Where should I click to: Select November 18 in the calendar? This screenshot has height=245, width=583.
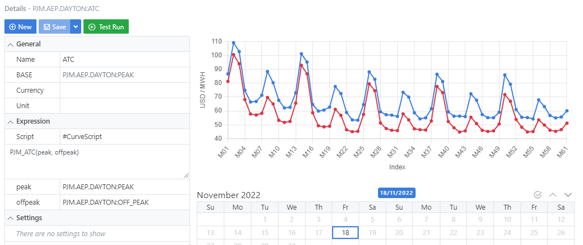(345, 233)
